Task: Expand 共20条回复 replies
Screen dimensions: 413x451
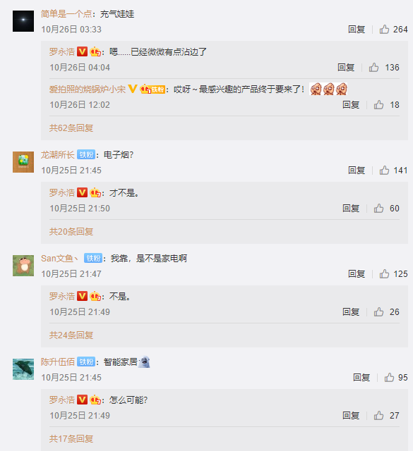Action: tap(71, 232)
